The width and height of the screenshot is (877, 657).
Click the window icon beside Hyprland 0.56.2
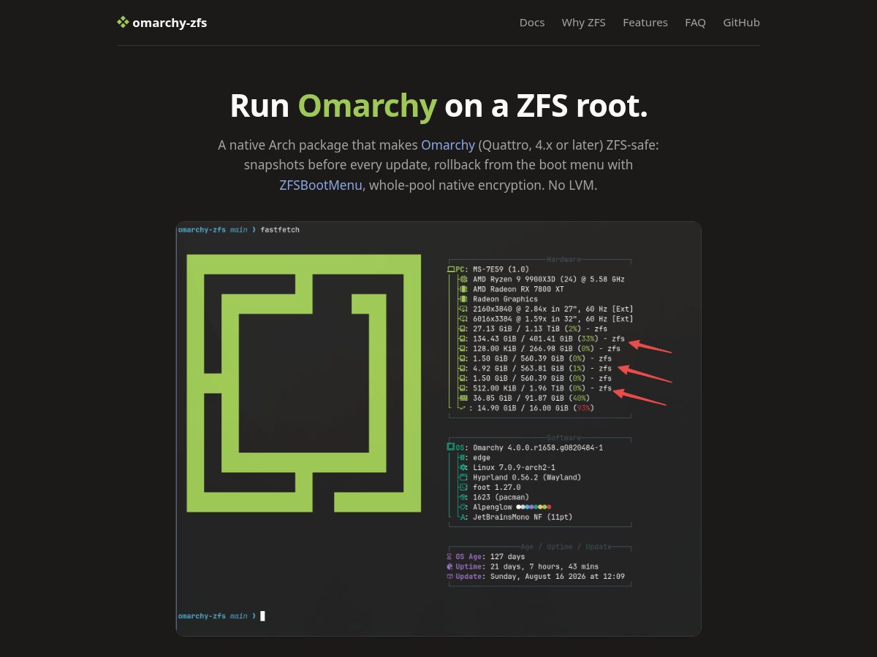(463, 477)
